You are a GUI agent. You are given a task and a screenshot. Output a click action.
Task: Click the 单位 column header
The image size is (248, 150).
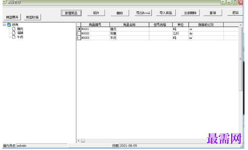tap(180, 25)
